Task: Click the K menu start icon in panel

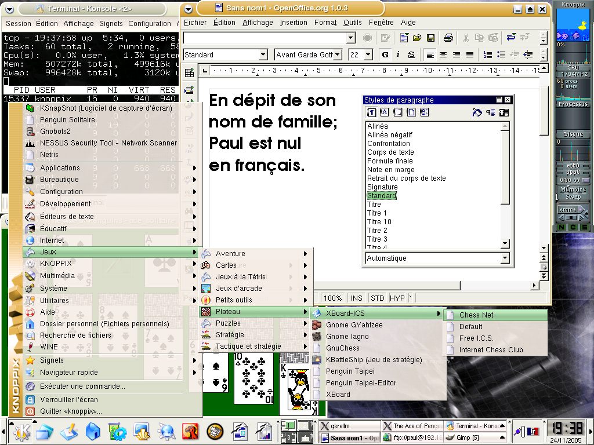Action: coord(22,432)
